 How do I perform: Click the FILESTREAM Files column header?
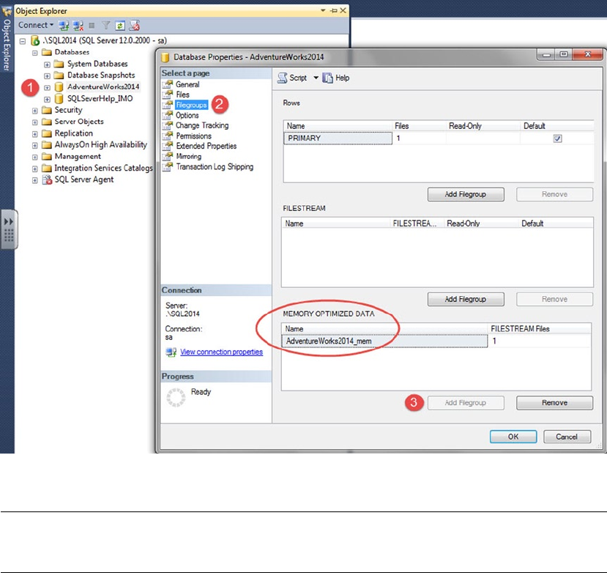pyautogui.click(x=539, y=329)
